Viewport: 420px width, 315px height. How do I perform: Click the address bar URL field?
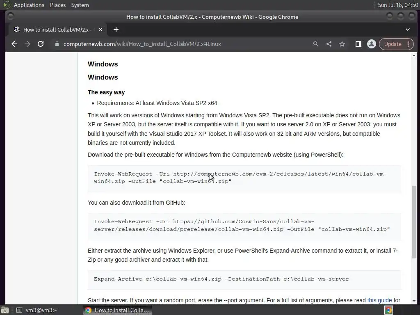point(182,44)
